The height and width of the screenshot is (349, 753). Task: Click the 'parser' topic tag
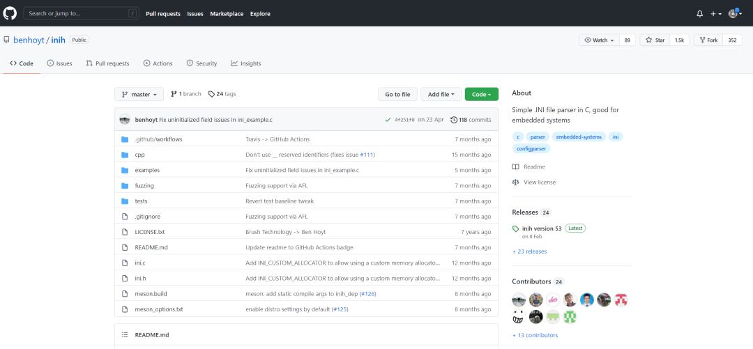538,137
